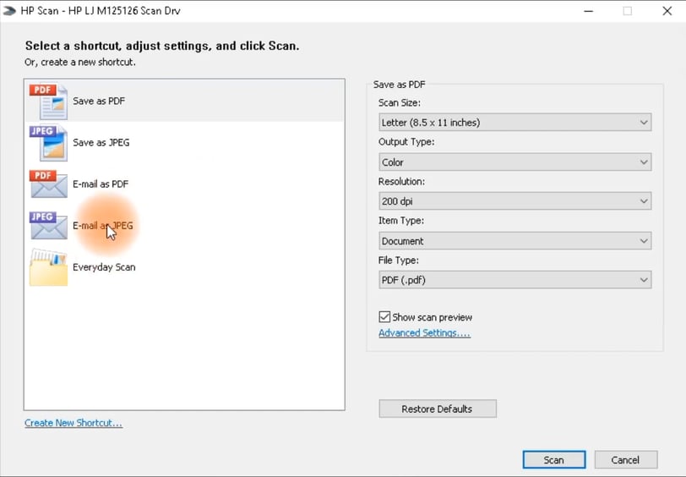Click the Cancel button

tap(626, 460)
